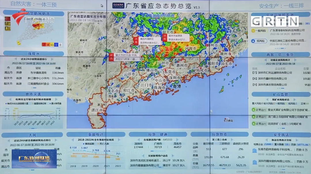
Task: Click the yellow 一般风险 icon
Action: pyautogui.click(x=253, y=31)
